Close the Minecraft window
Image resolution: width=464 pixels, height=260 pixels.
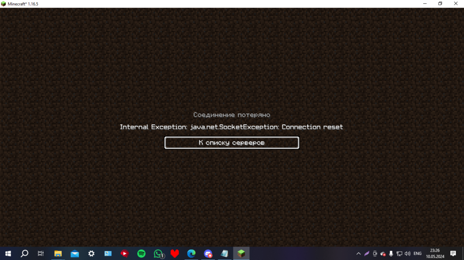coord(456,4)
